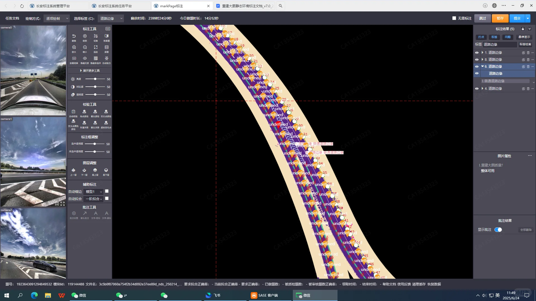The height and width of the screenshot is (301, 536).
Task: Toggle the 显示批注 switch
Action: click(x=498, y=230)
